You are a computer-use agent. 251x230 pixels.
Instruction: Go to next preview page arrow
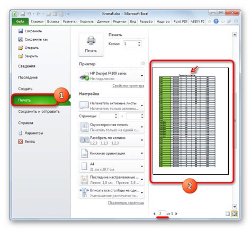pos(176,214)
